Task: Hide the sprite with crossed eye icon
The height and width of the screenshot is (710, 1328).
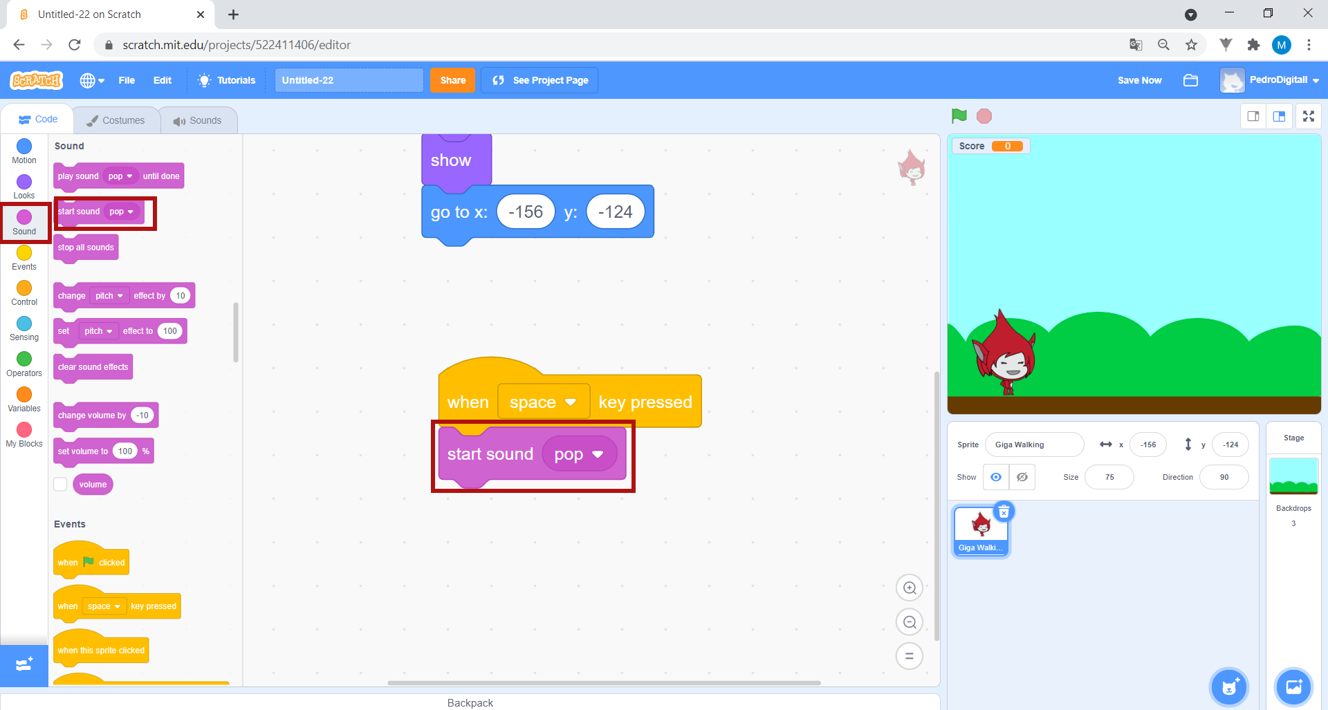Action: [1022, 477]
